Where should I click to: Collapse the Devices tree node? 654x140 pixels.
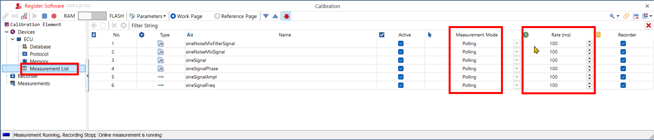click(7, 32)
